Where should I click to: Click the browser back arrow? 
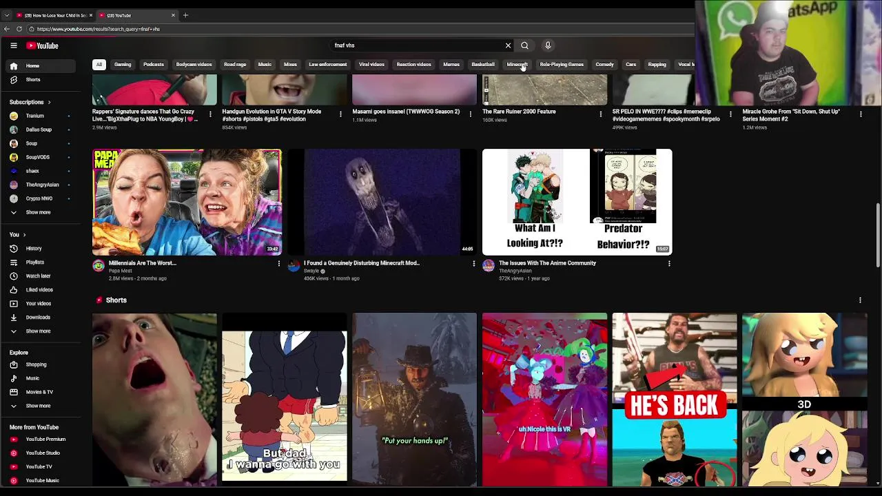7,29
